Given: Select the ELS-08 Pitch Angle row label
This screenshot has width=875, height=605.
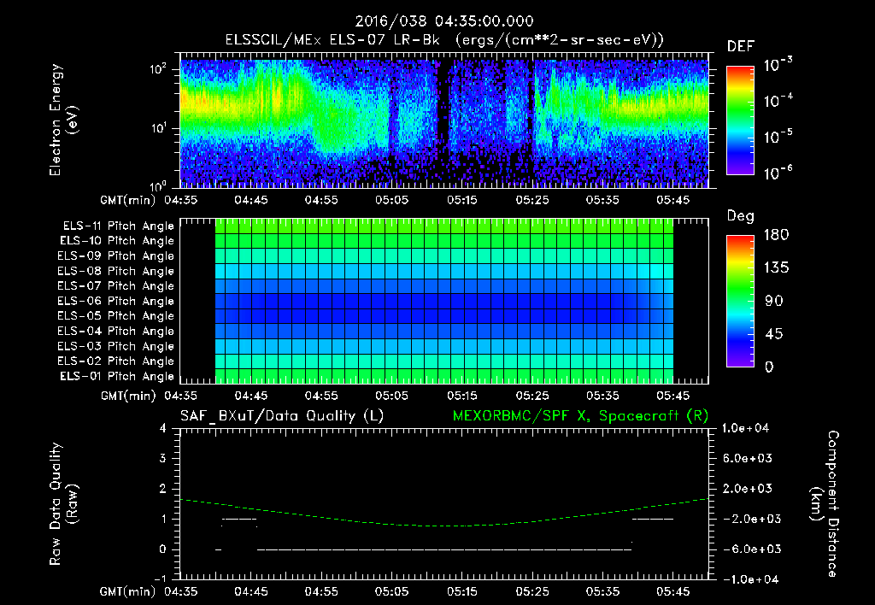Looking at the screenshot, I should [x=116, y=271].
